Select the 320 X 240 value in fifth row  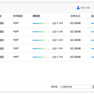[x=57, y=57]
